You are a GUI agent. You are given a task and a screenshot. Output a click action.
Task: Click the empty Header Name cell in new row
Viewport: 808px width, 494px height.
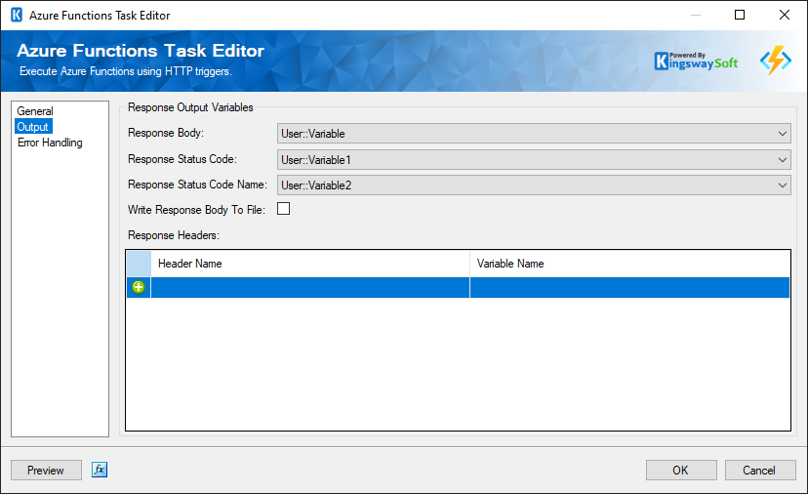tap(310, 287)
